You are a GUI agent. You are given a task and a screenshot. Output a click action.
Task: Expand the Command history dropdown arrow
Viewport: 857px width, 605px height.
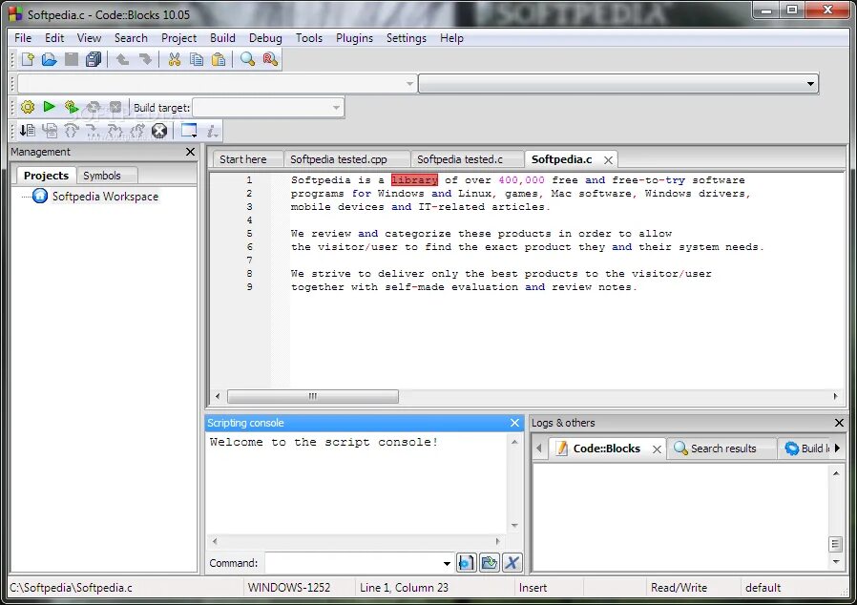click(447, 563)
